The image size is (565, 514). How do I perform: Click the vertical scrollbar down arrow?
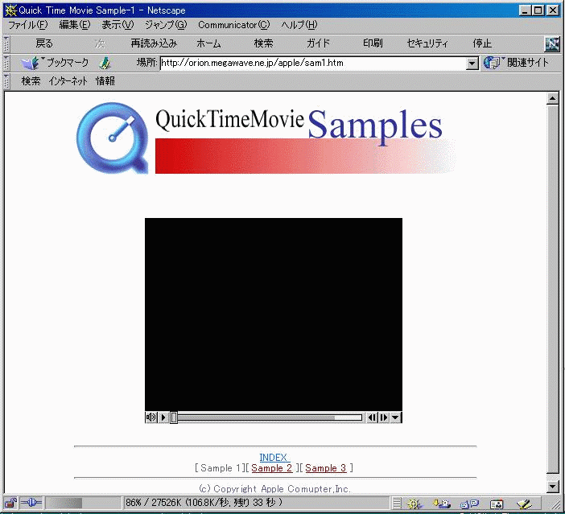point(552,487)
